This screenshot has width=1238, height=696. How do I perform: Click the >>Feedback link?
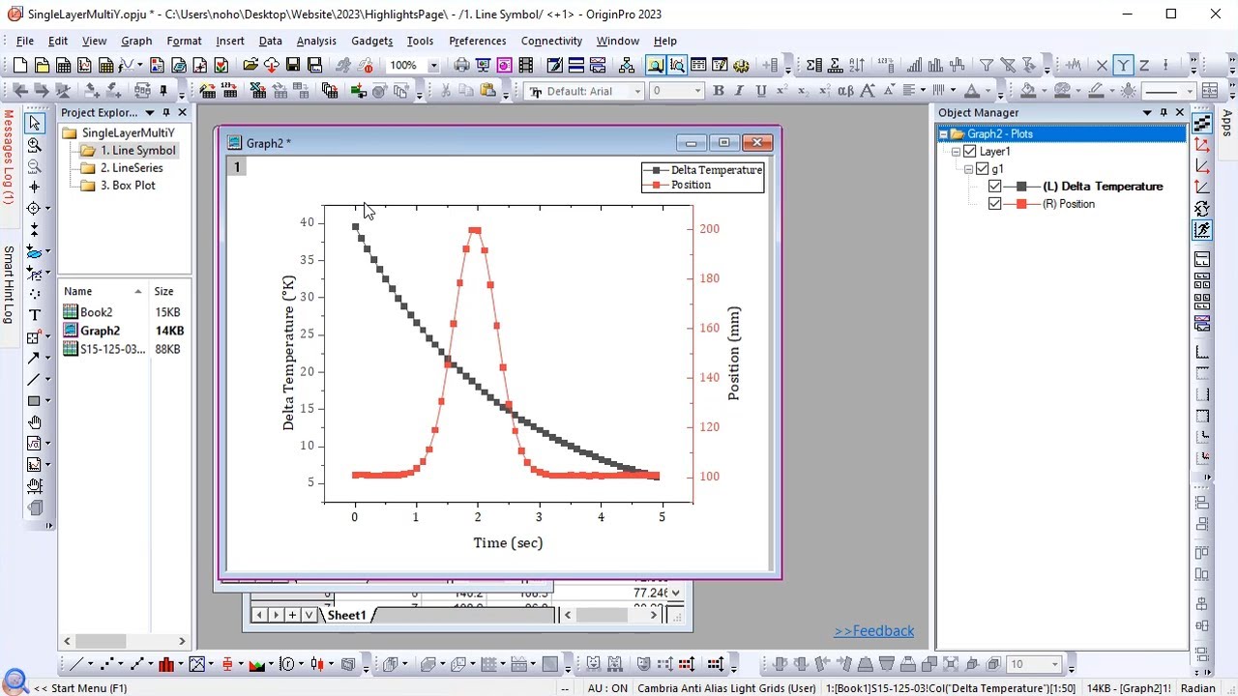(873, 630)
